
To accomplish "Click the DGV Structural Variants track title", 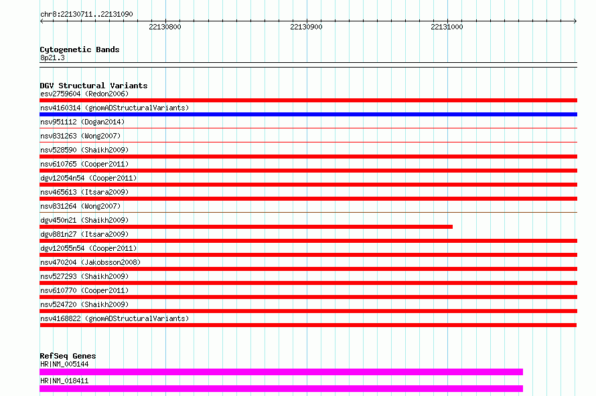I will click(94, 86).
